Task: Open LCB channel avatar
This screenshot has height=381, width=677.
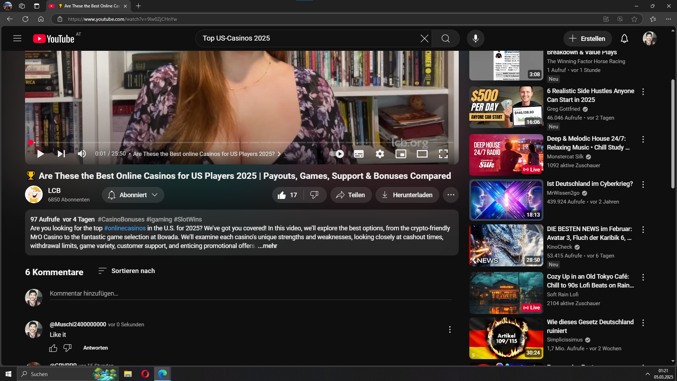Action: [x=34, y=195]
